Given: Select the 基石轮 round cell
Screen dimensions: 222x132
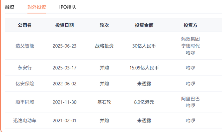Looking at the screenshot, I should [104, 102].
